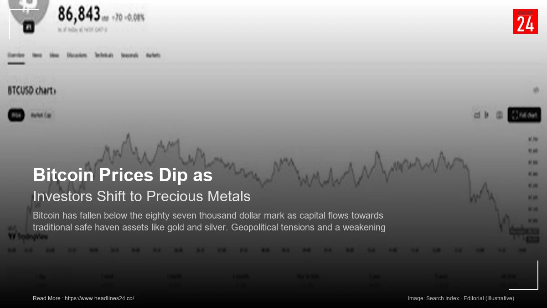This screenshot has width=547, height=308.
Task: Select the line chart style icon
Action: pos(476,115)
